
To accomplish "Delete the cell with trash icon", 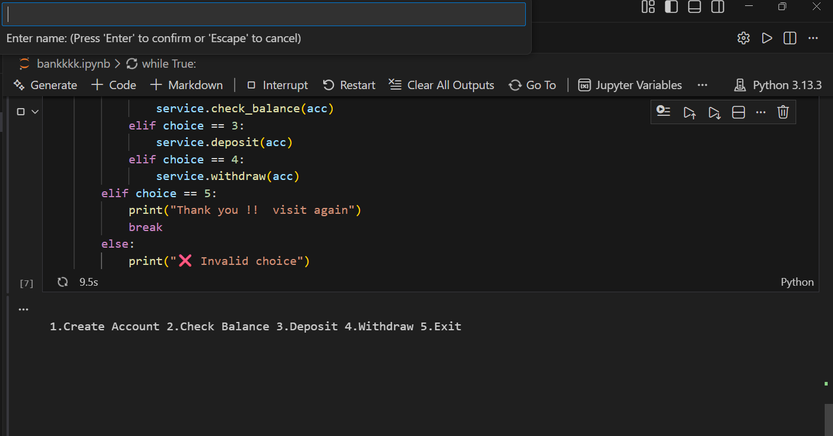I will [783, 112].
